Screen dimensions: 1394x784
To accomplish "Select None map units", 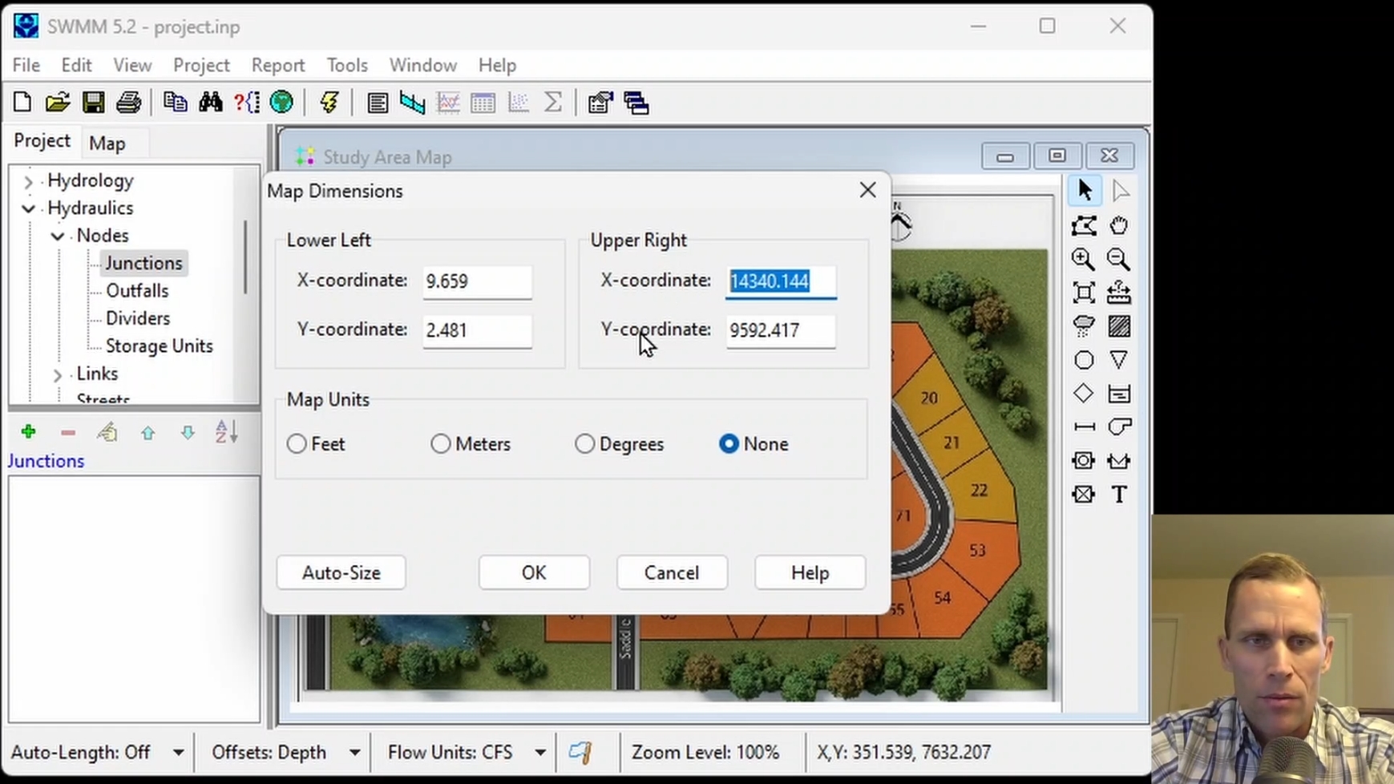I will [729, 444].
